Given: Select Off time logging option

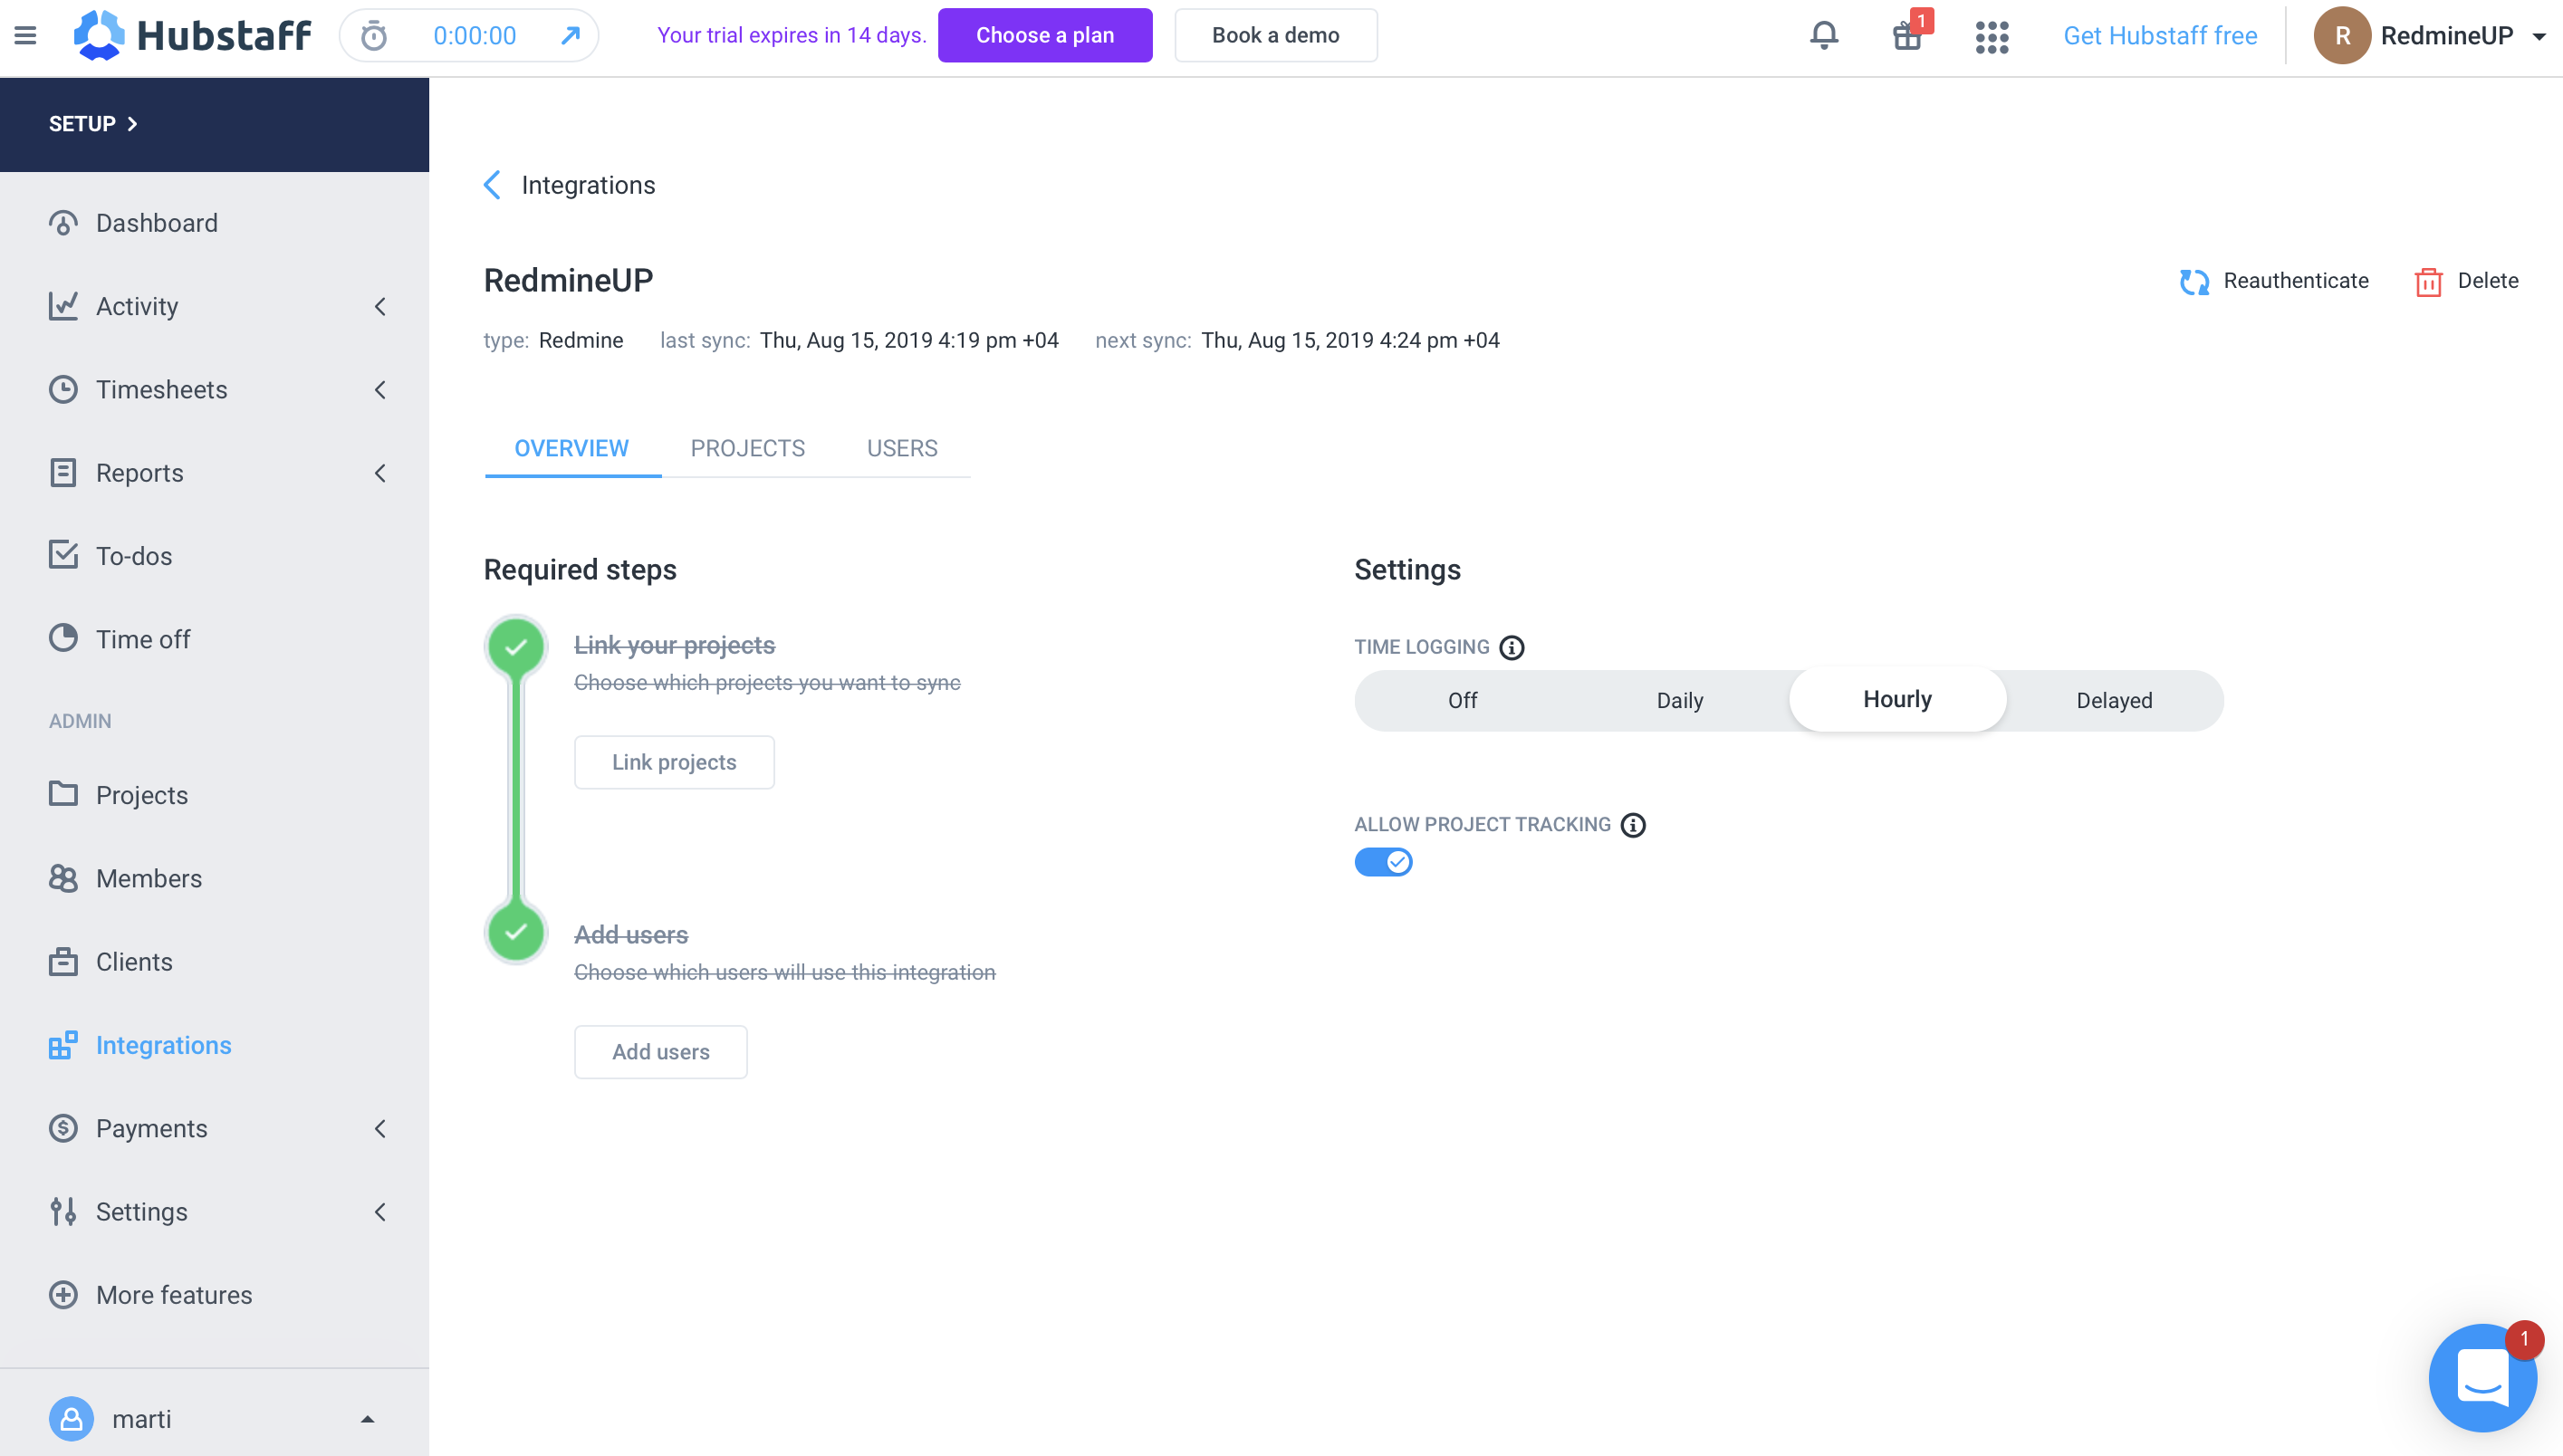Looking at the screenshot, I should coord(1461,701).
